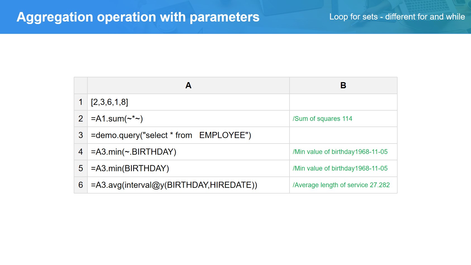Select column header A
Screen dimensions: 471x265
pos(188,85)
